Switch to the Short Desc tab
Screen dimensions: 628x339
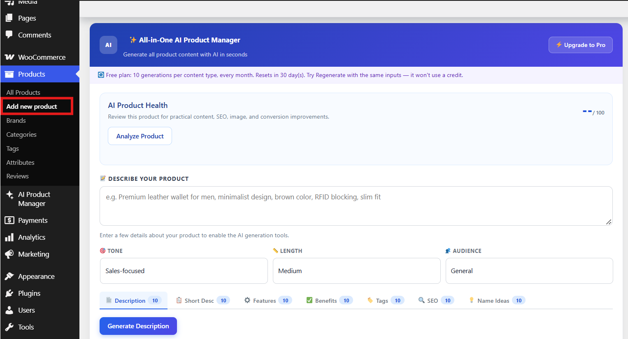202,300
